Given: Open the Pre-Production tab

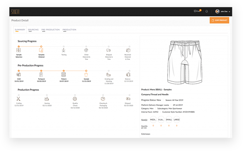Looking at the screenshot, I should click(x=51, y=29).
